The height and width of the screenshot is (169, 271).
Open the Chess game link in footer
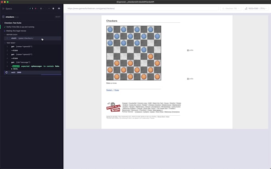click(x=150, y=110)
